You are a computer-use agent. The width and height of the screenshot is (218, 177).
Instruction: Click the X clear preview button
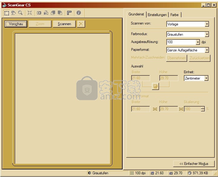pyautogui.click(x=81, y=24)
